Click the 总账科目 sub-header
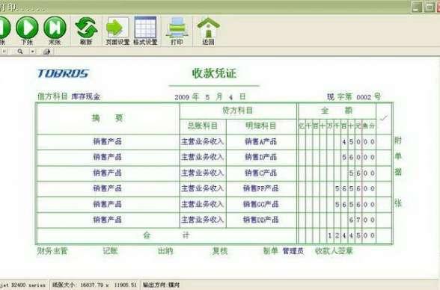 [x=203, y=126]
